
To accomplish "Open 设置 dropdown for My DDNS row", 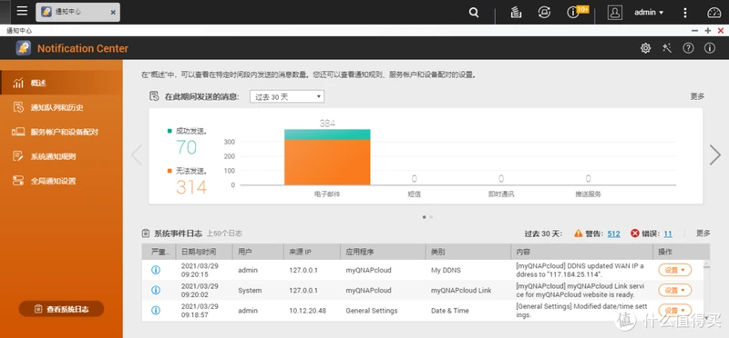I will (674, 270).
